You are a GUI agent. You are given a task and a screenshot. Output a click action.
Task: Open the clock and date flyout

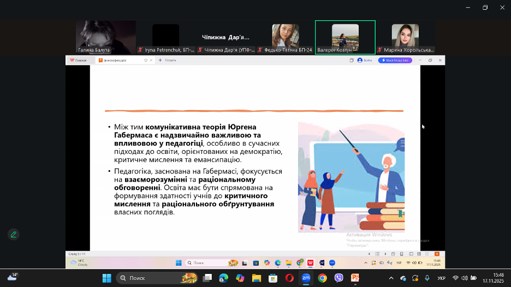point(493,278)
